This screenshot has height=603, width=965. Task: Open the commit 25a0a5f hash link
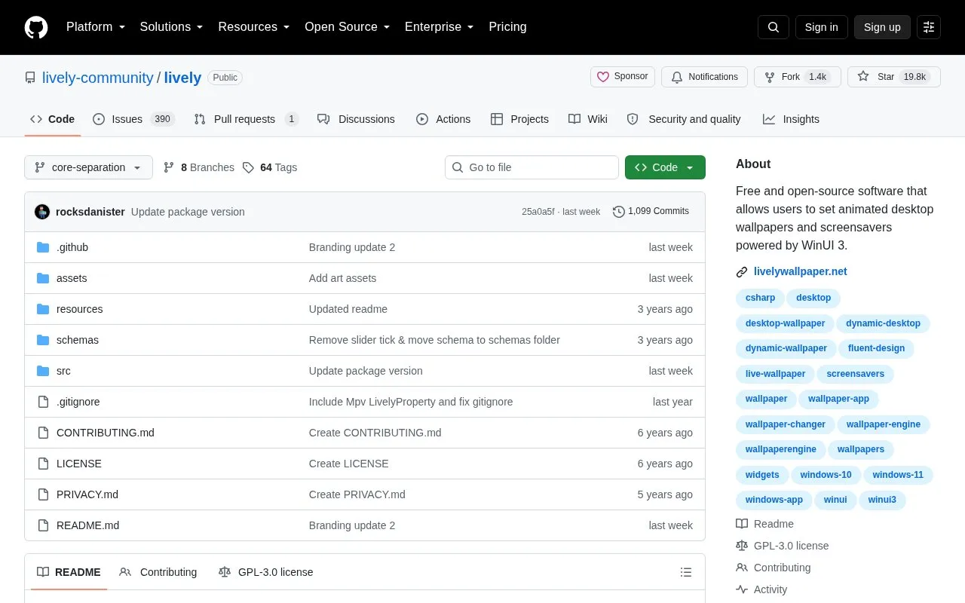[538, 212]
